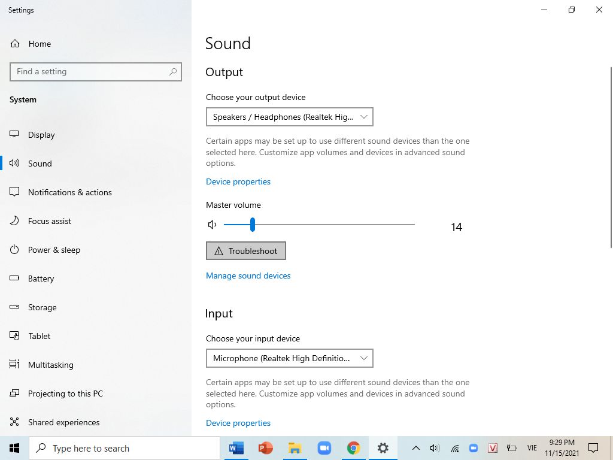This screenshot has height=460, width=613.
Task: Open Device properties link under Input
Action: (238, 423)
